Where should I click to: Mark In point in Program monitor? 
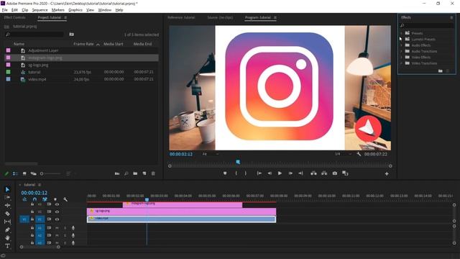[236, 173]
